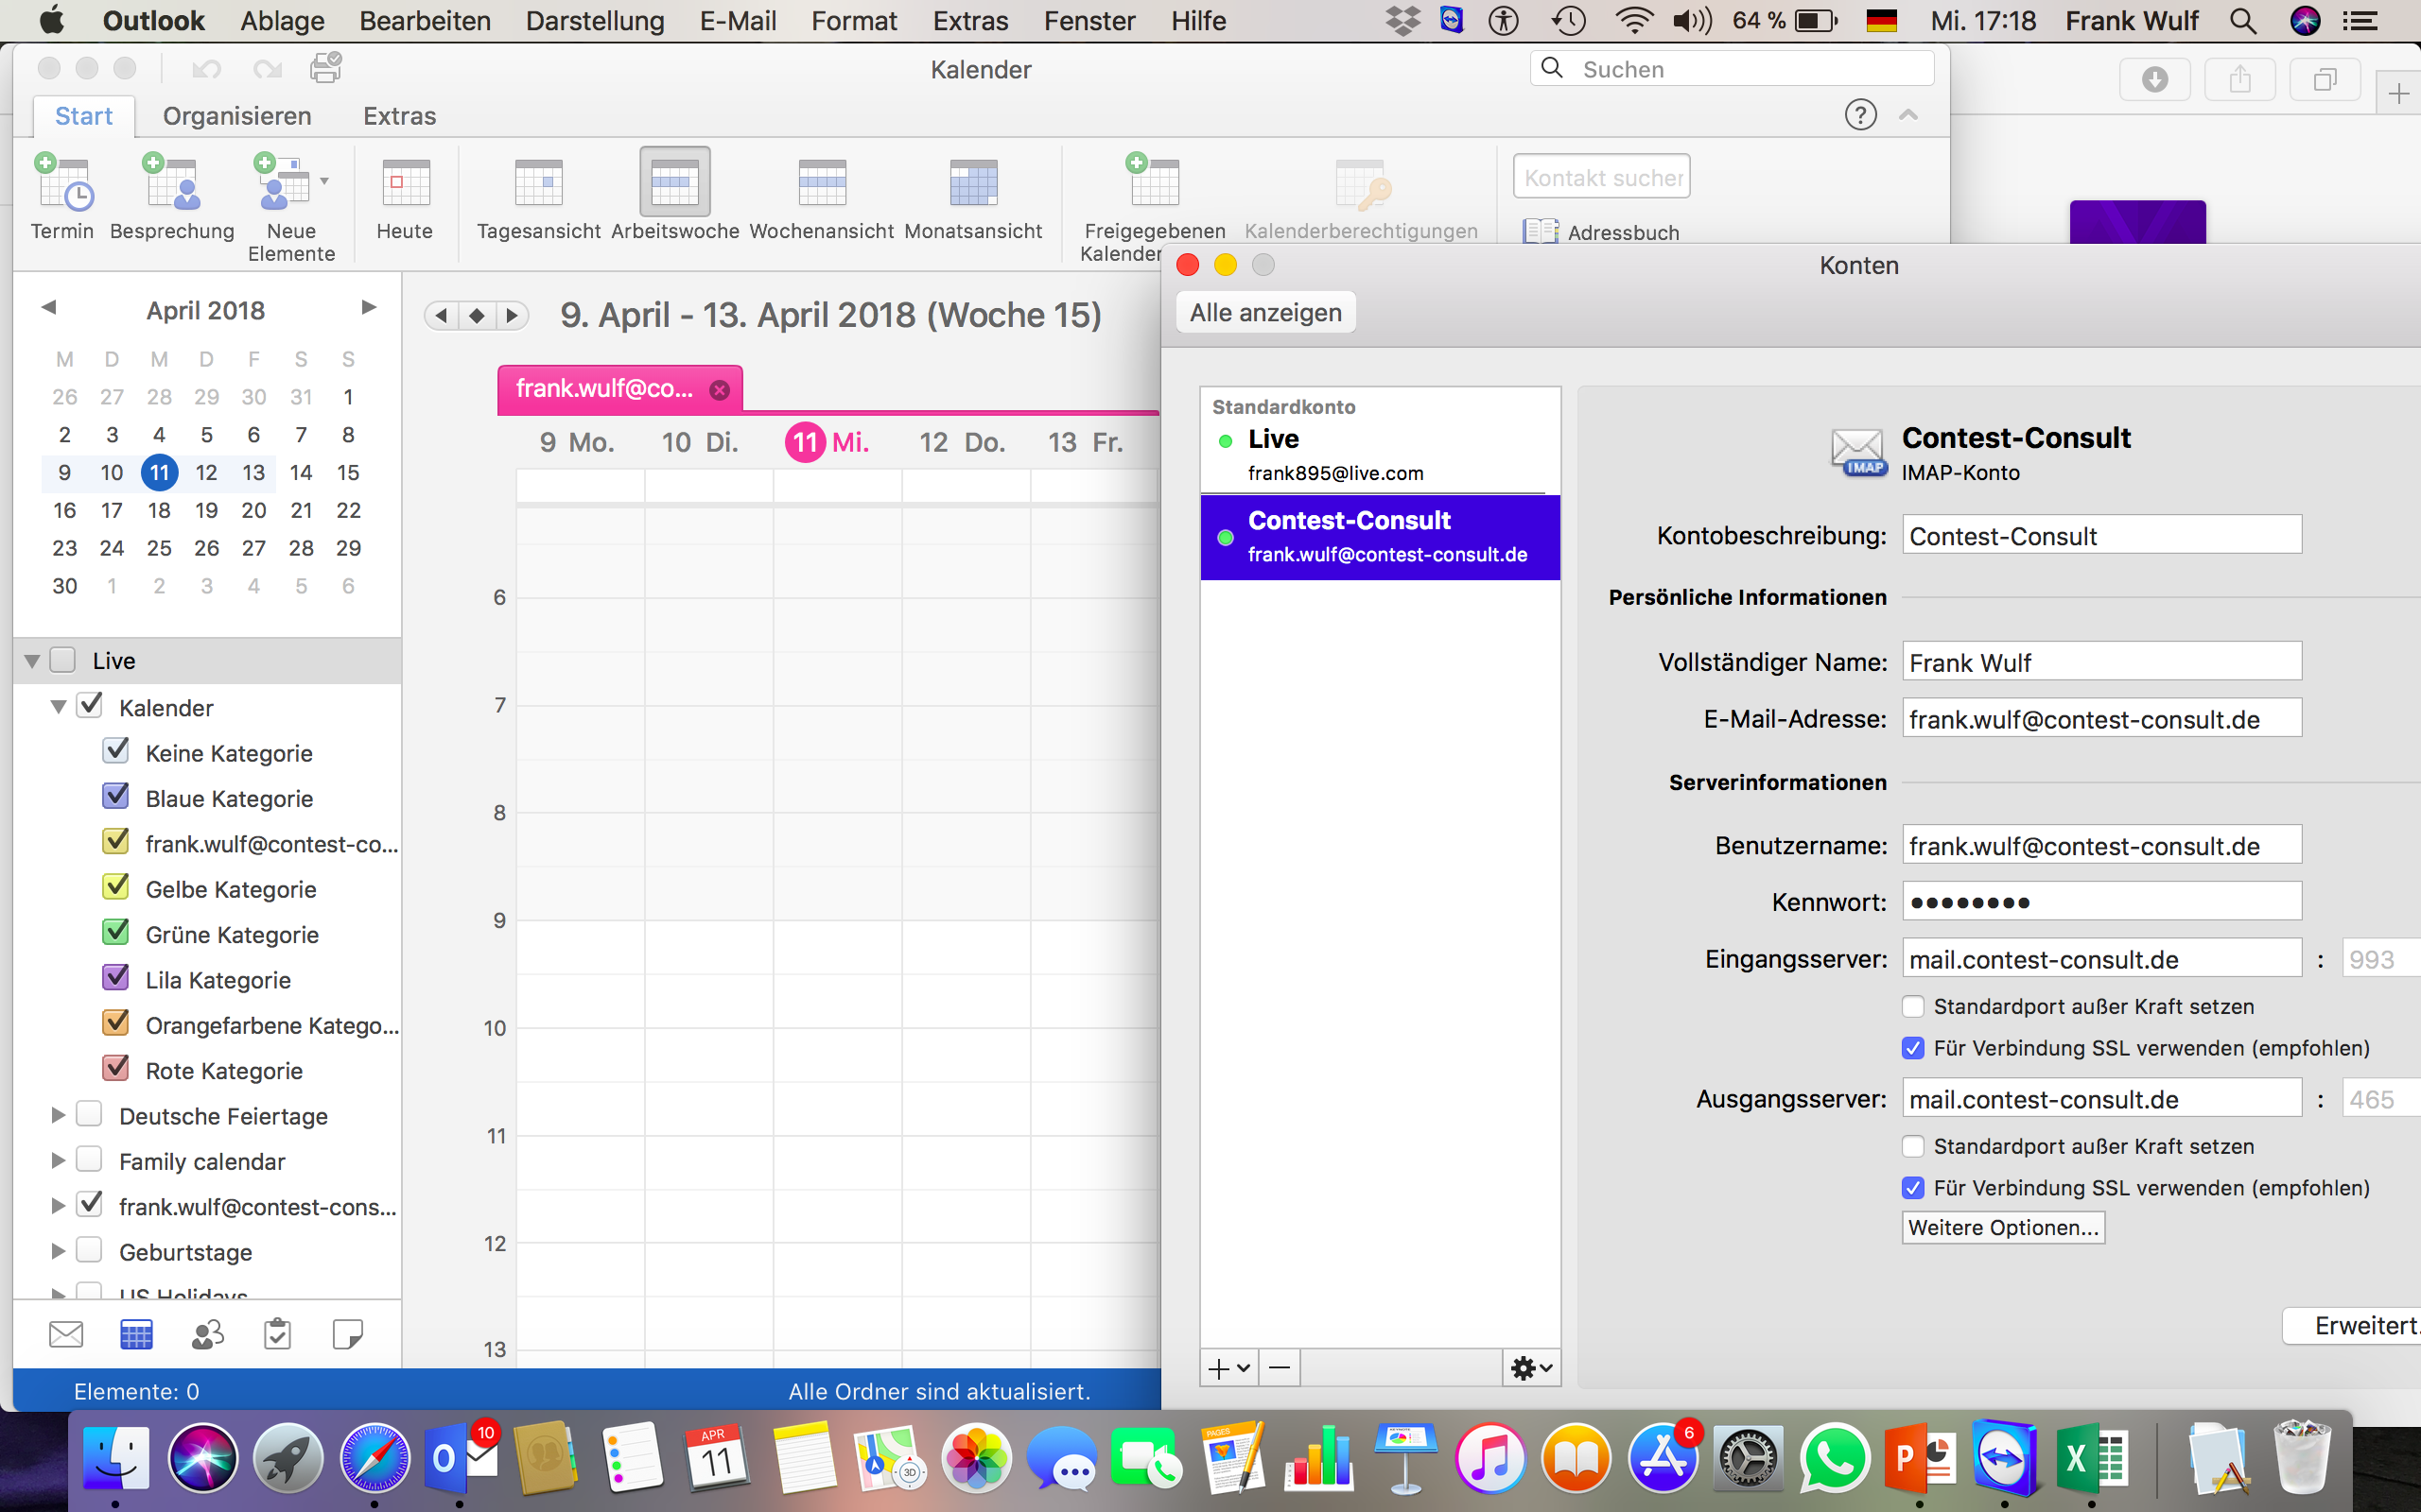Go to next month in mini calendar
The height and width of the screenshot is (1512, 2421).
click(x=368, y=308)
